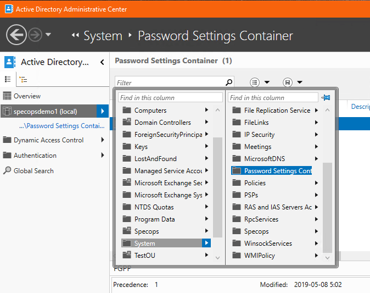The image size is (370, 293).
Task: Focus the first column Find in this column box
Action: [170, 98]
